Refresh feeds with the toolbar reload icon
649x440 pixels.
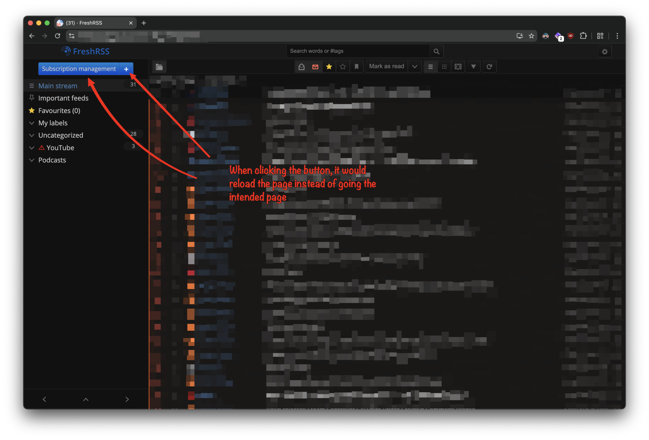489,67
